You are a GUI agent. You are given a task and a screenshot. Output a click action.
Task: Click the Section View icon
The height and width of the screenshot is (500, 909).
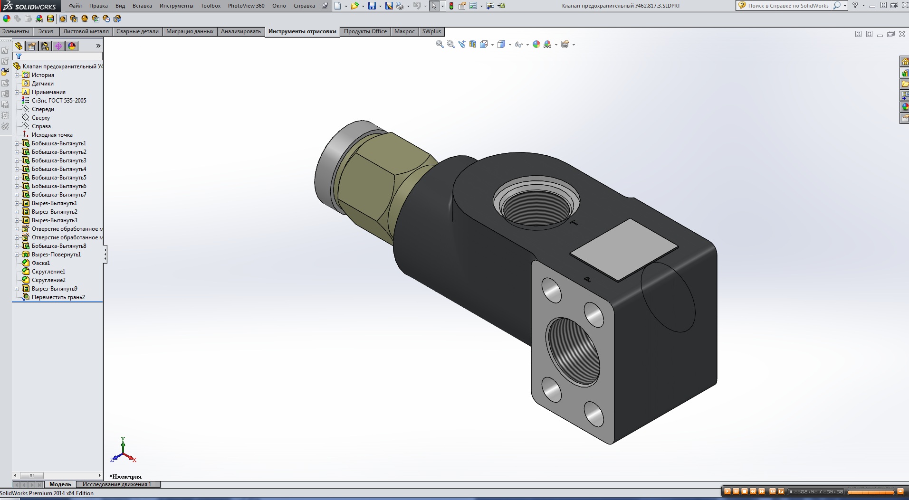[473, 44]
